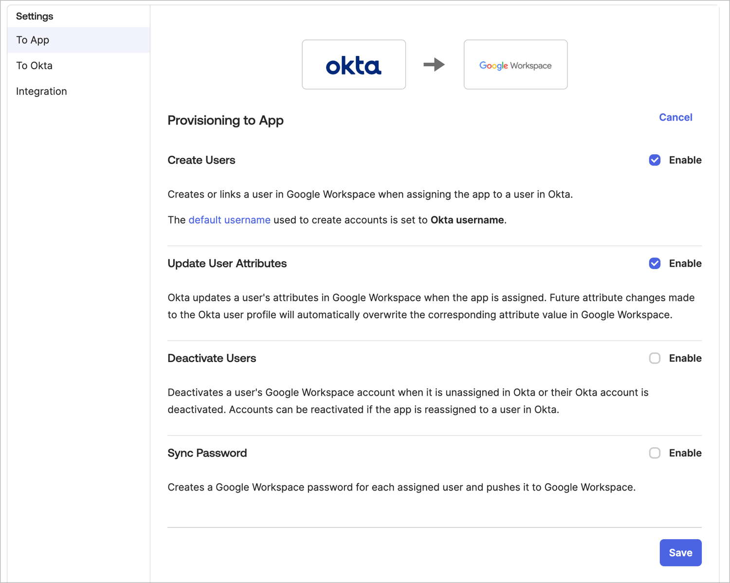Open the Integration settings tab

coord(41,91)
